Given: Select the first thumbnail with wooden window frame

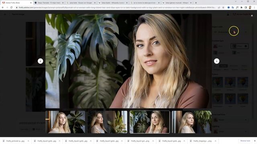Looking at the screenshot, I should point(65,122).
